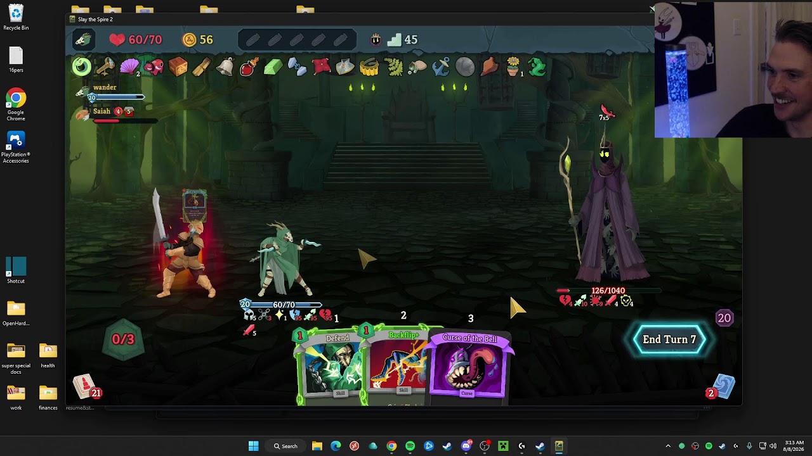Click the gold coin counter
This screenshot has height=456, width=812.
[x=198, y=39]
